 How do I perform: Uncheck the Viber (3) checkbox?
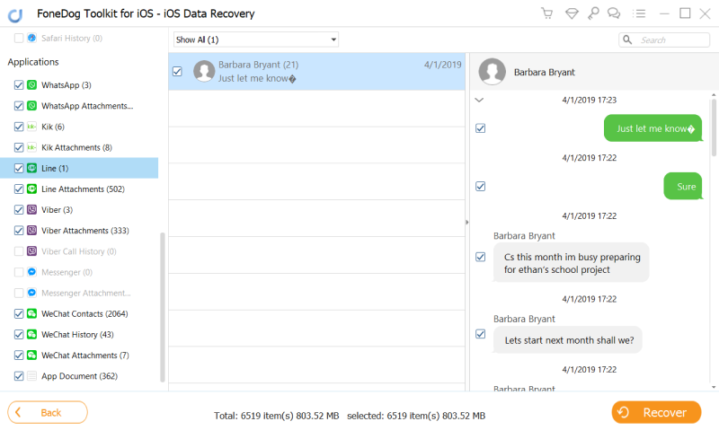point(19,209)
